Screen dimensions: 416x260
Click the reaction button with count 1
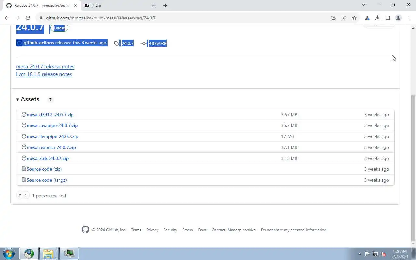tap(23, 195)
